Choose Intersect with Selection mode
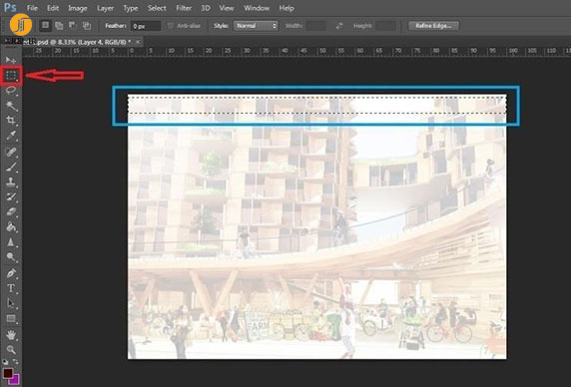The height and width of the screenshot is (387, 571). (86, 26)
